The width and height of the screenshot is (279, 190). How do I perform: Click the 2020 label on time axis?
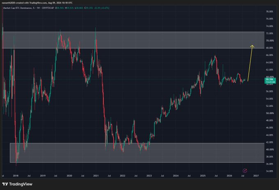click(69, 176)
